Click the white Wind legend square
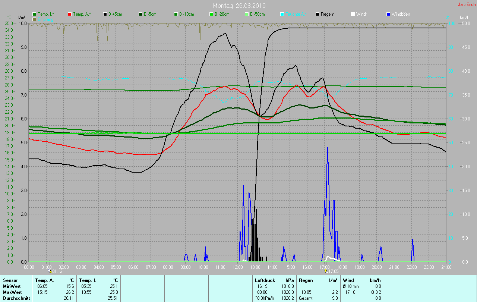This screenshot has width=477, height=302. click(353, 14)
